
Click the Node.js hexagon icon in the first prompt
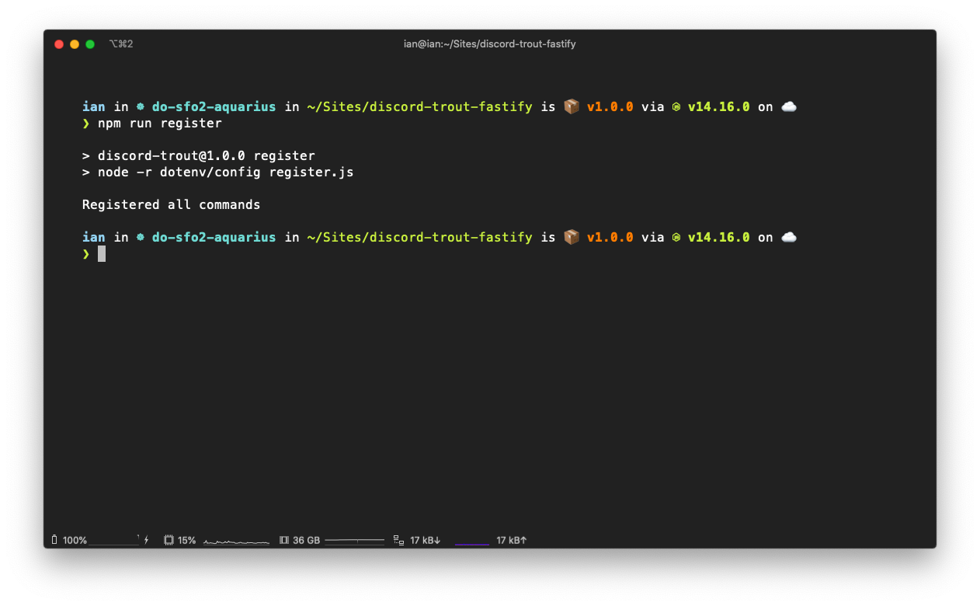tap(676, 106)
